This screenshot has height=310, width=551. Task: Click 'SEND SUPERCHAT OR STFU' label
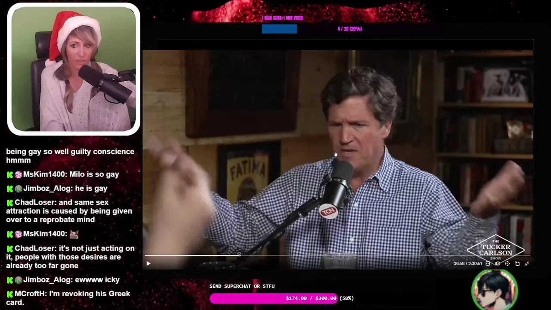coord(242,286)
